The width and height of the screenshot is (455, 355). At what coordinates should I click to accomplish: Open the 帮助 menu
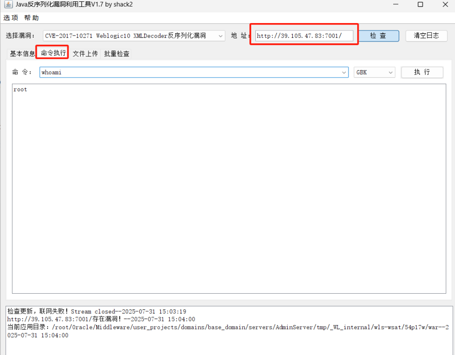(x=31, y=18)
